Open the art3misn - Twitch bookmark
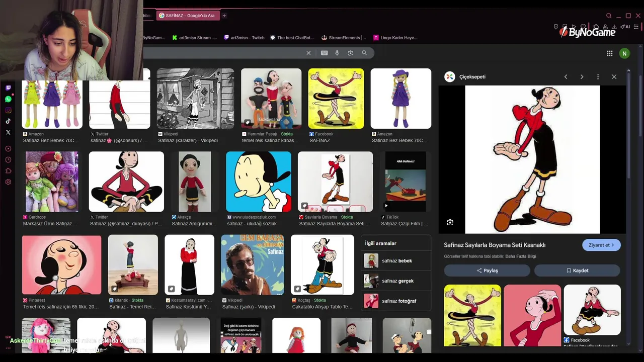This screenshot has width=644, height=362. (x=244, y=38)
